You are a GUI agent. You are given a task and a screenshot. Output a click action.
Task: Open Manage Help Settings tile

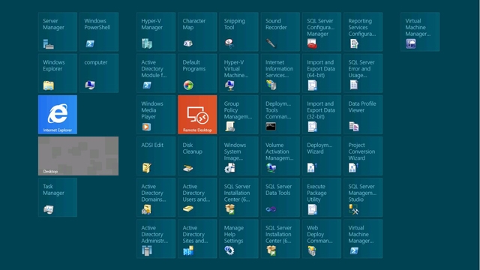[x=238, y=238]
